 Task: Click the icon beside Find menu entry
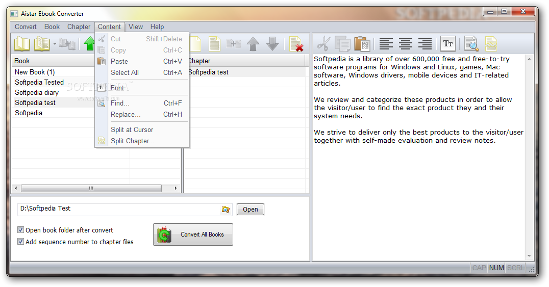pyautogui.click(x=101, y=103)
